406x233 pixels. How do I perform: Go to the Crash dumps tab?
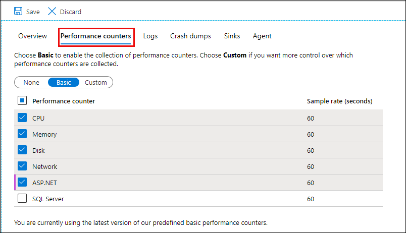point(190,36)
